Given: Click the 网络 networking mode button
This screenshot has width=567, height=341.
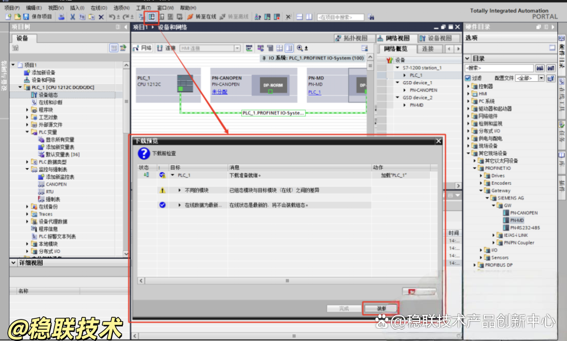Looking at the screenshot, I should (142, 48).
